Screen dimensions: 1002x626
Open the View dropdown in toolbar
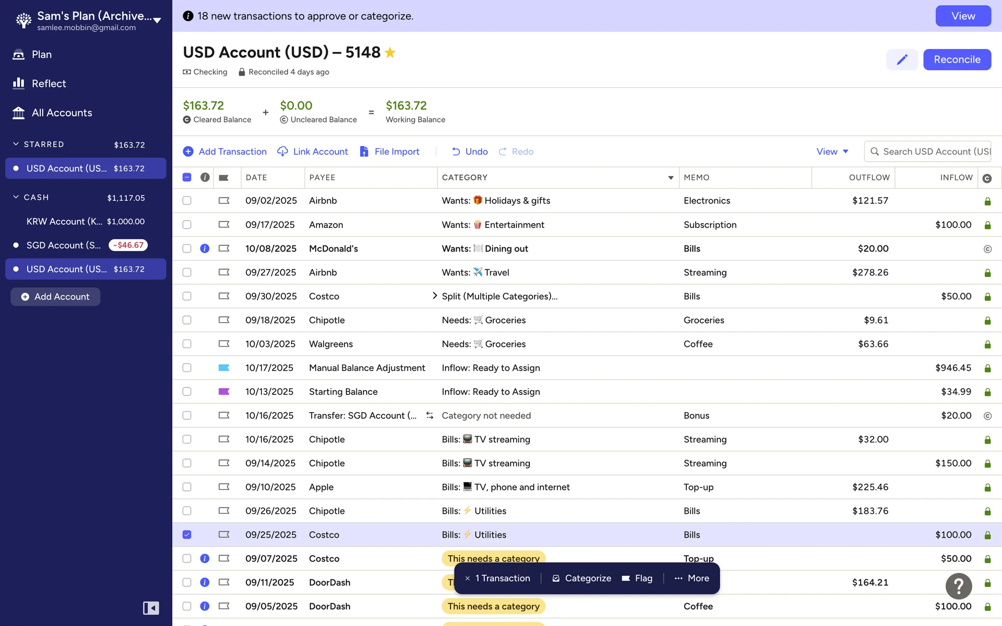click(832, 151)
